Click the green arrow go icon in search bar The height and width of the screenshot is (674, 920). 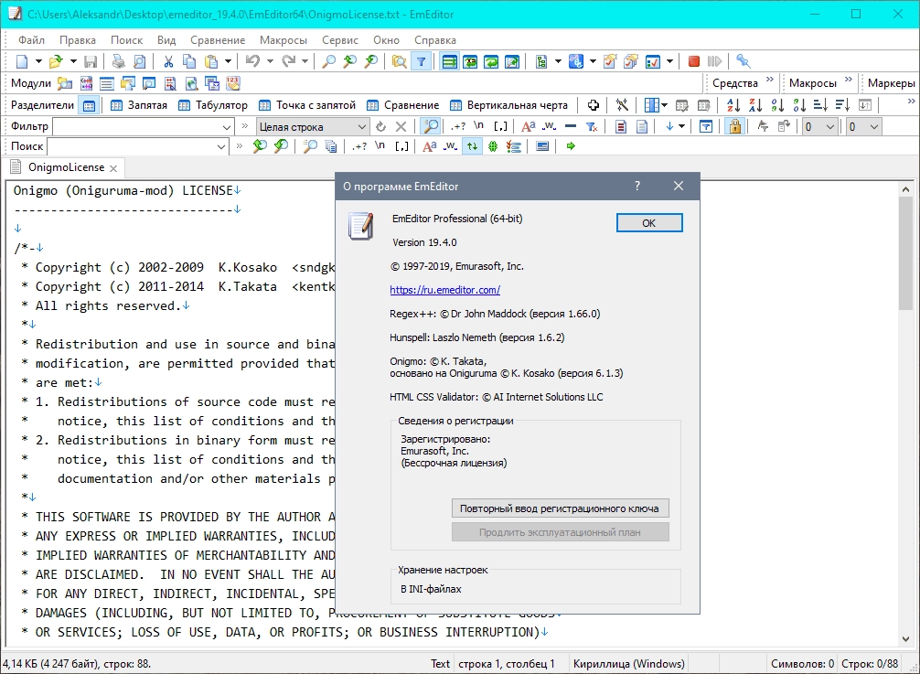571,146
